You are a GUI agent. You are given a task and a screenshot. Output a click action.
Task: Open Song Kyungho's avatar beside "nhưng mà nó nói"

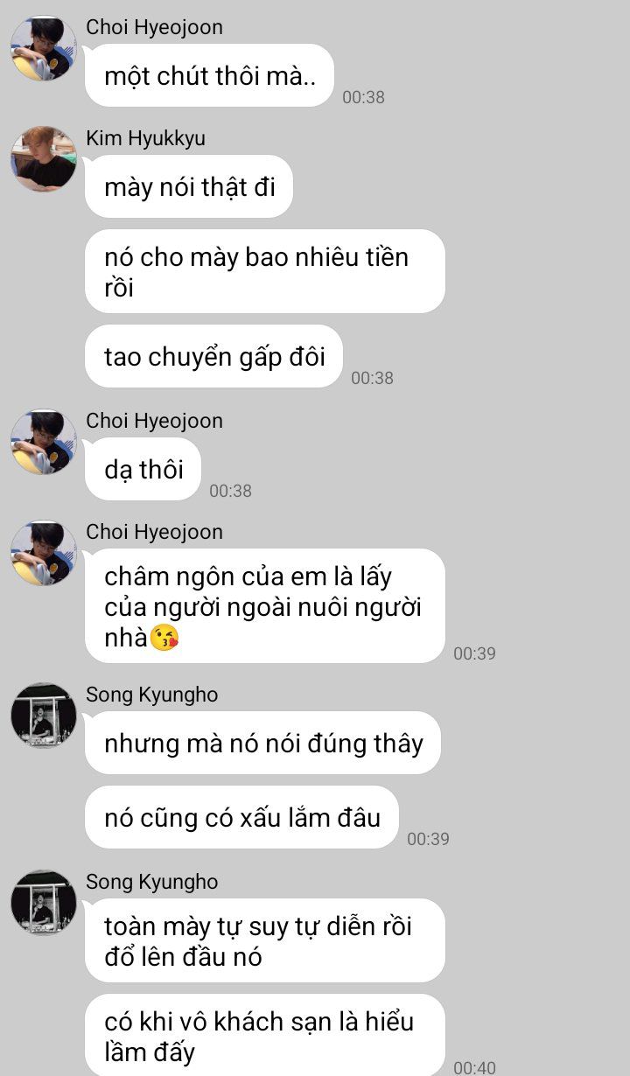[x=44, y=716]
